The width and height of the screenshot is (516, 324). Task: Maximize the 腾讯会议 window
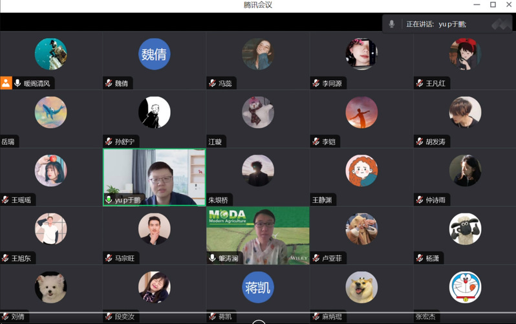[x=493, y=5]
